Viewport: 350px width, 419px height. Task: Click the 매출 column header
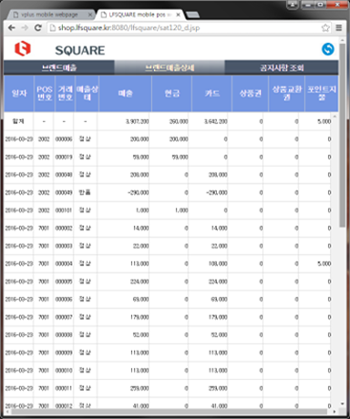tap(125, 93)
